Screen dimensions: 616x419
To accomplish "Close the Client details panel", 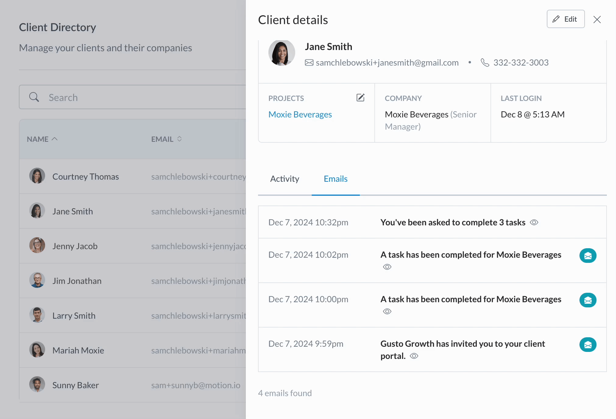I will click(597, 20).
